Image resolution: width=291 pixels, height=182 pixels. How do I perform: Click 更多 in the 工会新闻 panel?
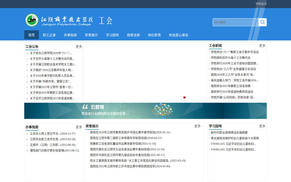click(x=262, y=45)
